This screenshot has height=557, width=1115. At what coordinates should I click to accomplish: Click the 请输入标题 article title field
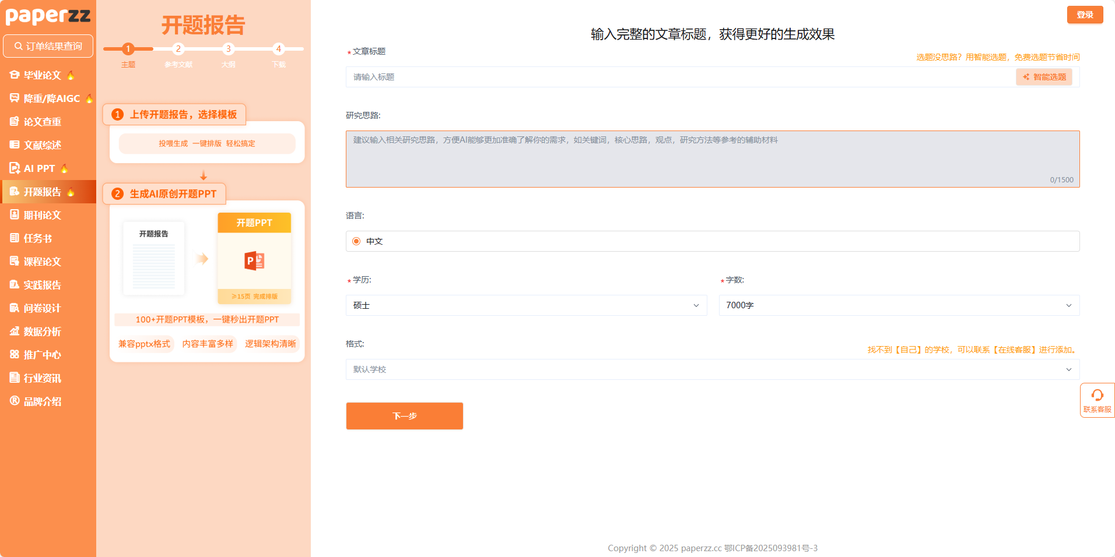679,77
